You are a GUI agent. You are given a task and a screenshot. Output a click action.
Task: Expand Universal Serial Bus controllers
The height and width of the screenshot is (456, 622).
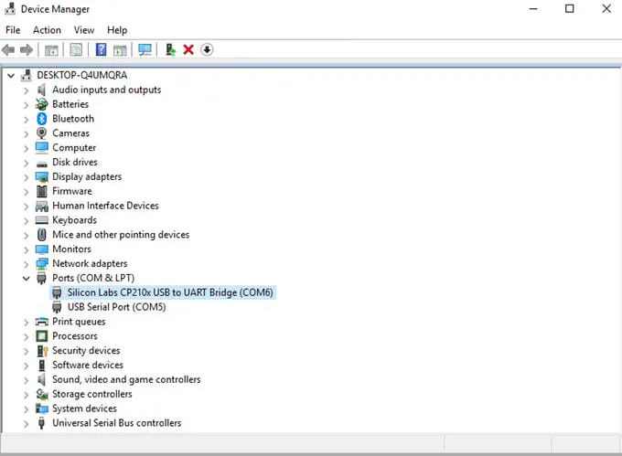tap(27, 423)
